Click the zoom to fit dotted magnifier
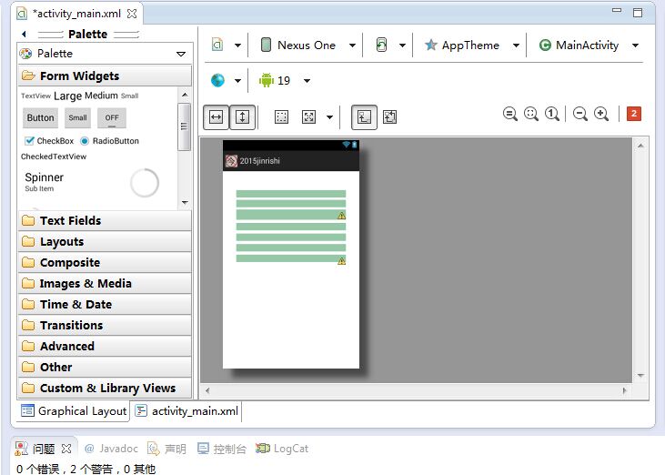The image size is (665, 475). (531, 114)
